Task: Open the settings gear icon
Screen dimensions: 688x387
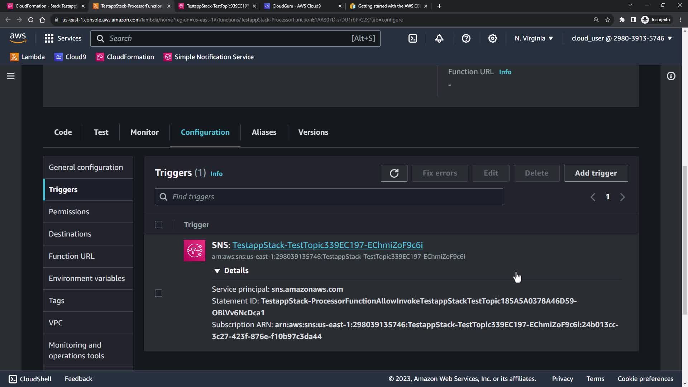Action: (493, 38)
